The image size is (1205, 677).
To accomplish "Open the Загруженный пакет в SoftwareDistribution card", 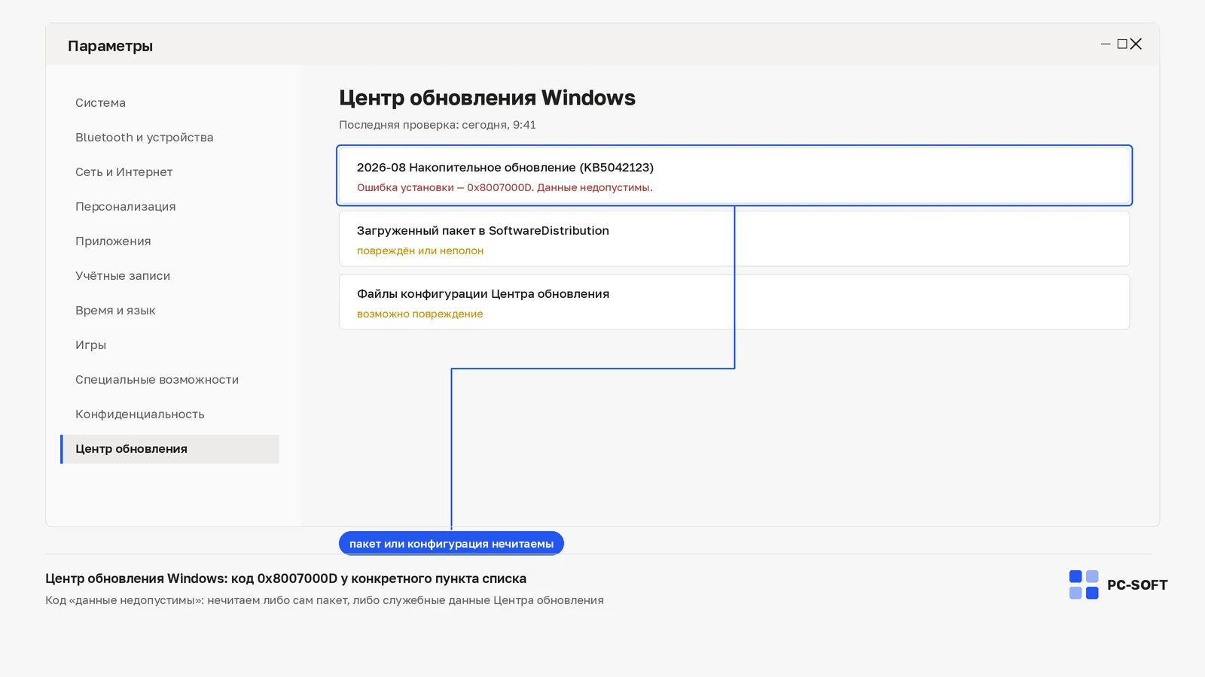I will point(734,238).
